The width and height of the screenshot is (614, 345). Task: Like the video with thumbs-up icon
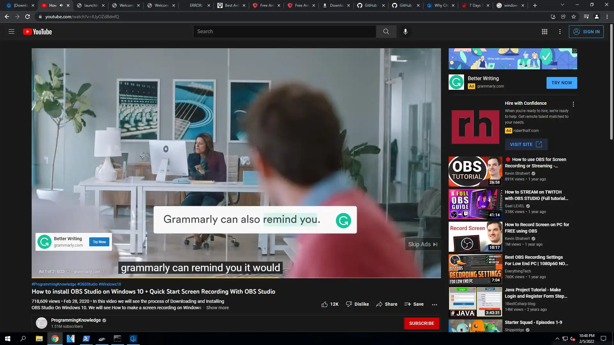(x=324, y=304)
